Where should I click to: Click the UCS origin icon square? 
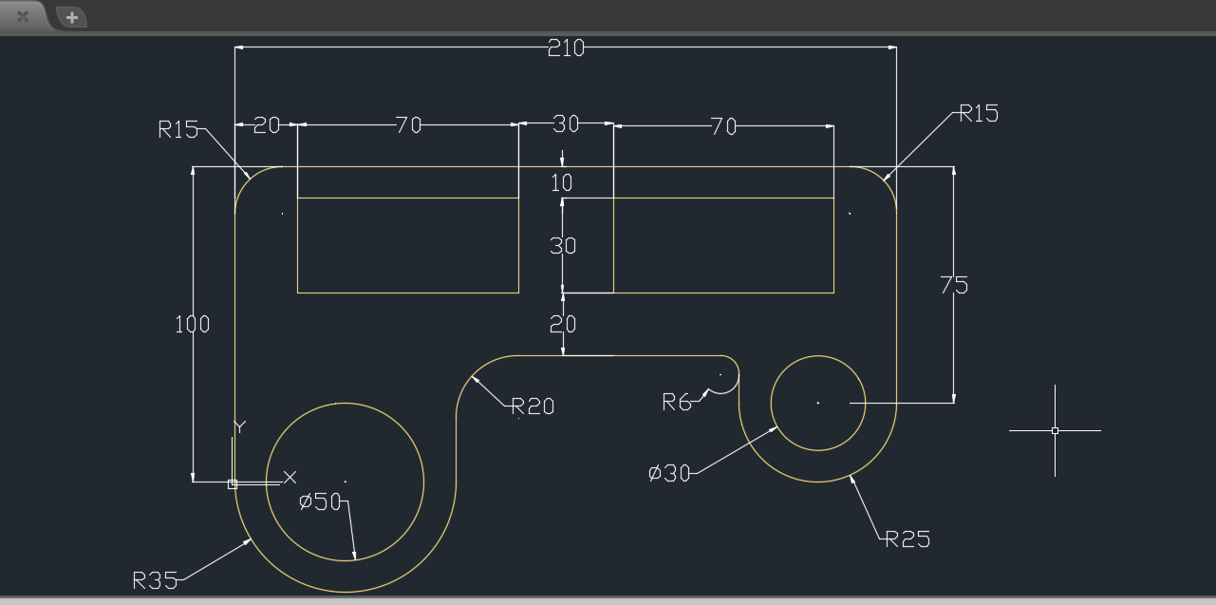tap(233, 483)
